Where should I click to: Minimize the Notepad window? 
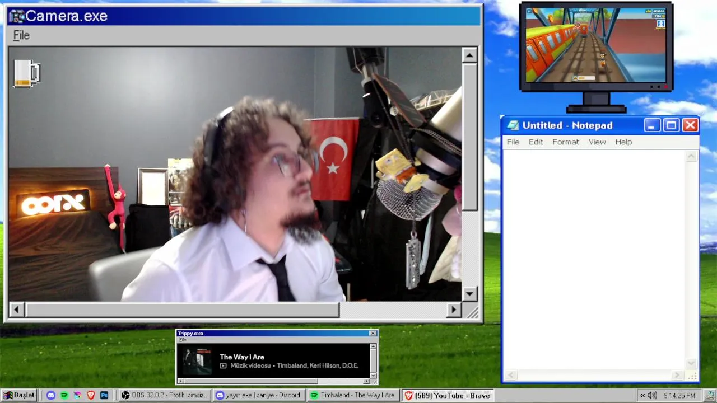(651, 125)
